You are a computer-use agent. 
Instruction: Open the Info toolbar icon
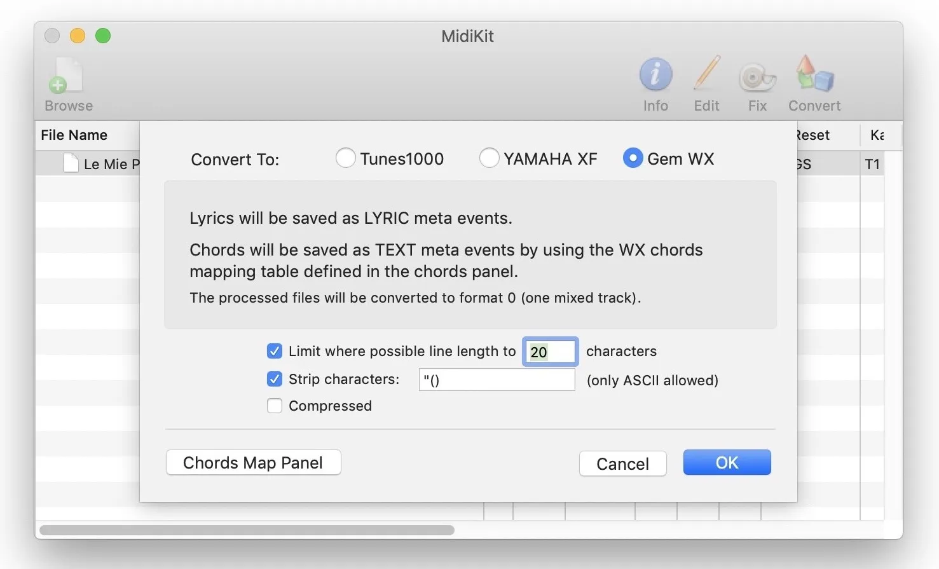point(655,74)
